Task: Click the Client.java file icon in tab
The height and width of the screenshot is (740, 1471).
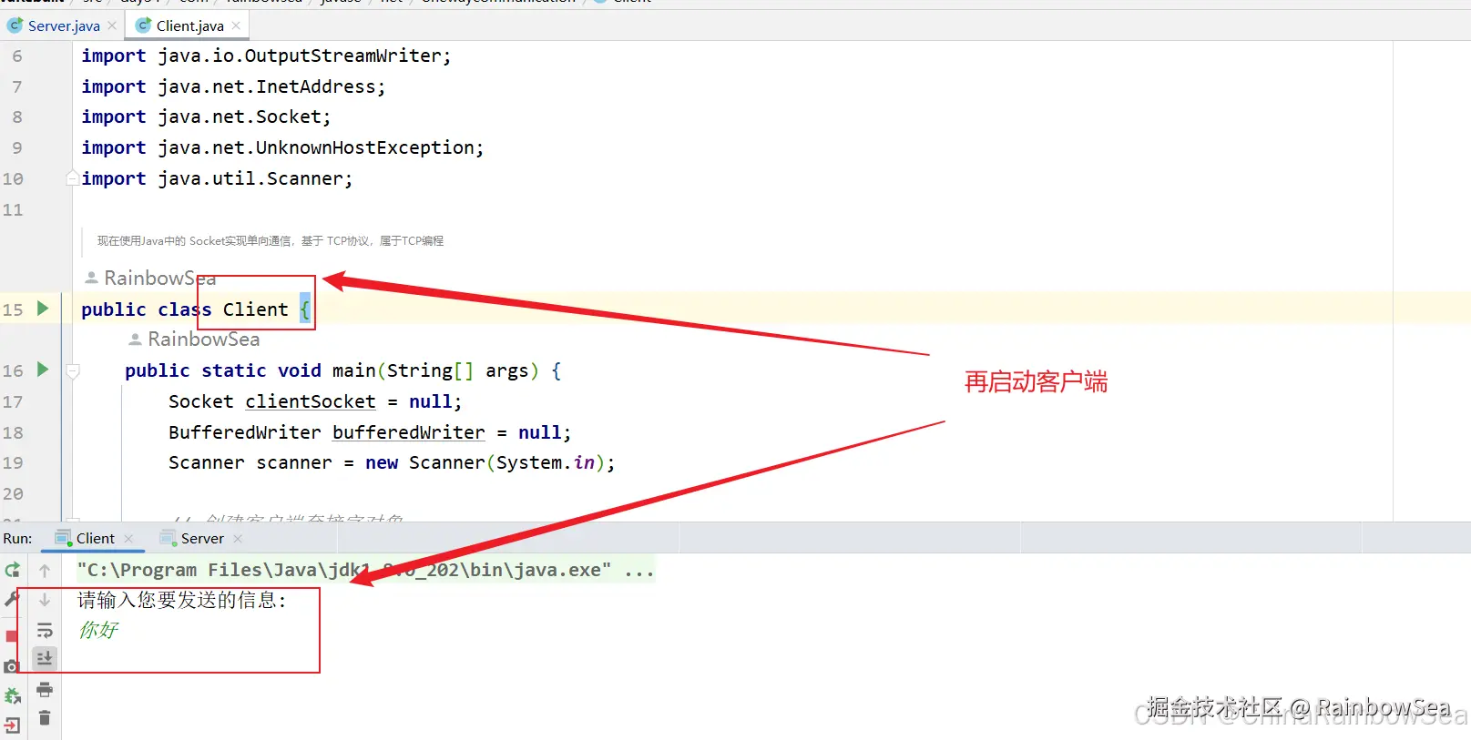Action: (143, 25)
